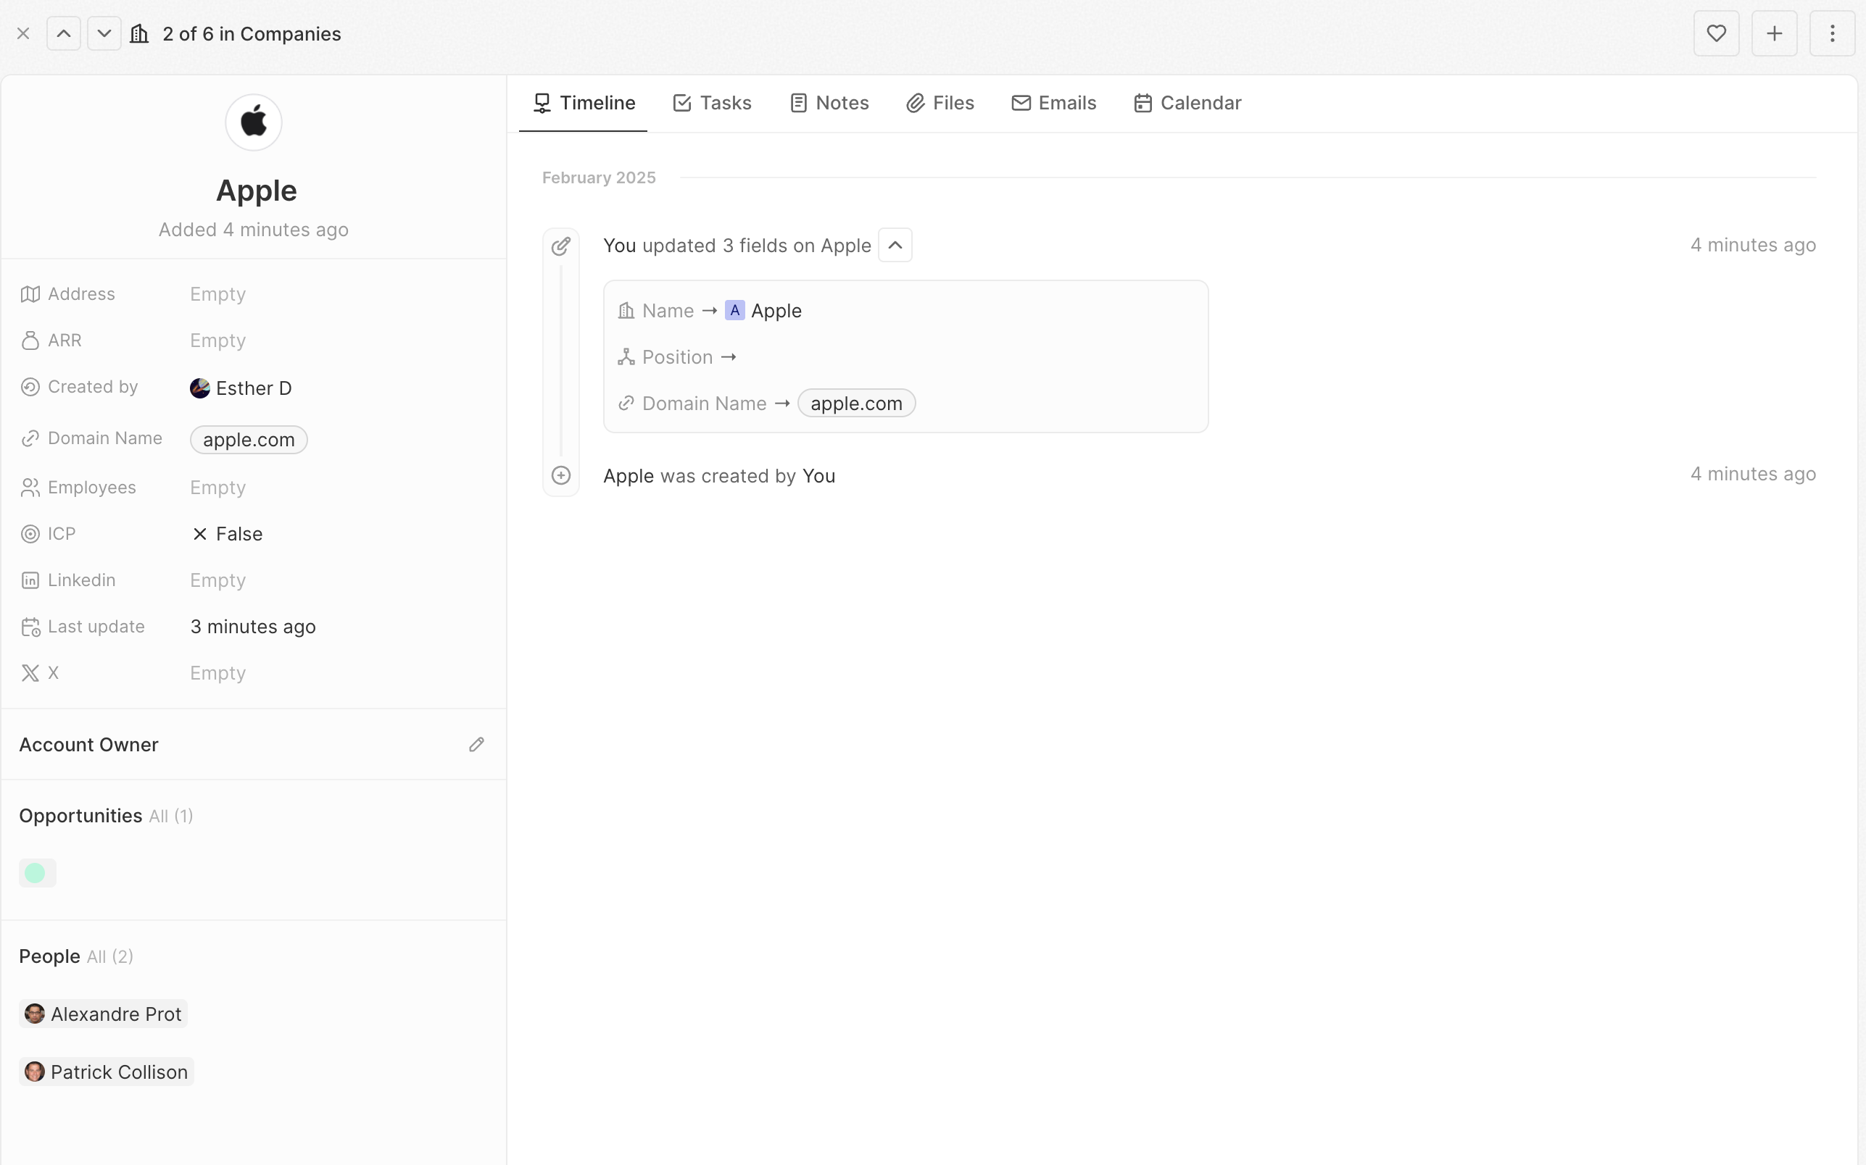Click pencil icon next to Account Owner
1866x1165 pixels.
[476, 744]
